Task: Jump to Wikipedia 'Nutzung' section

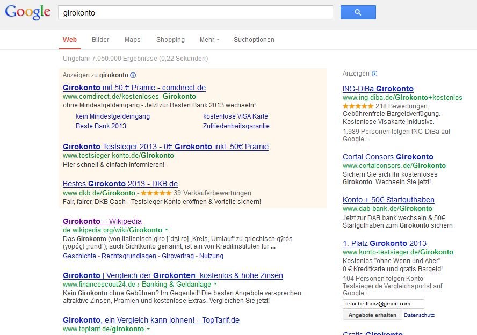Action: (211, 256)
